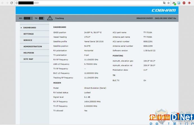
Task: Click RX locked status value Locked
Action: (x=87, y=93)
